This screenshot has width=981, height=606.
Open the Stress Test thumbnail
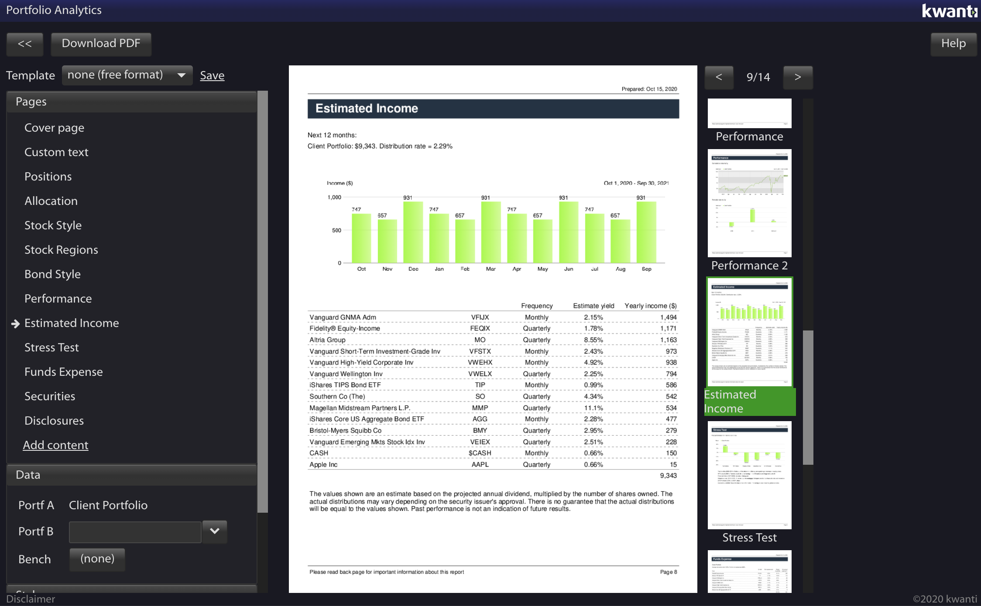click(x=749, y=475)
